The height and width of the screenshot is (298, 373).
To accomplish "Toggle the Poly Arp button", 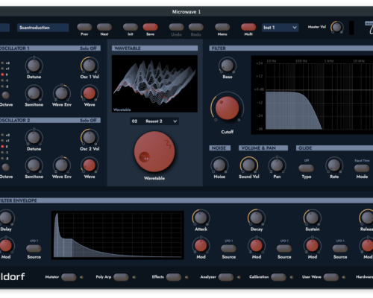I will click(x=121, y=277).
